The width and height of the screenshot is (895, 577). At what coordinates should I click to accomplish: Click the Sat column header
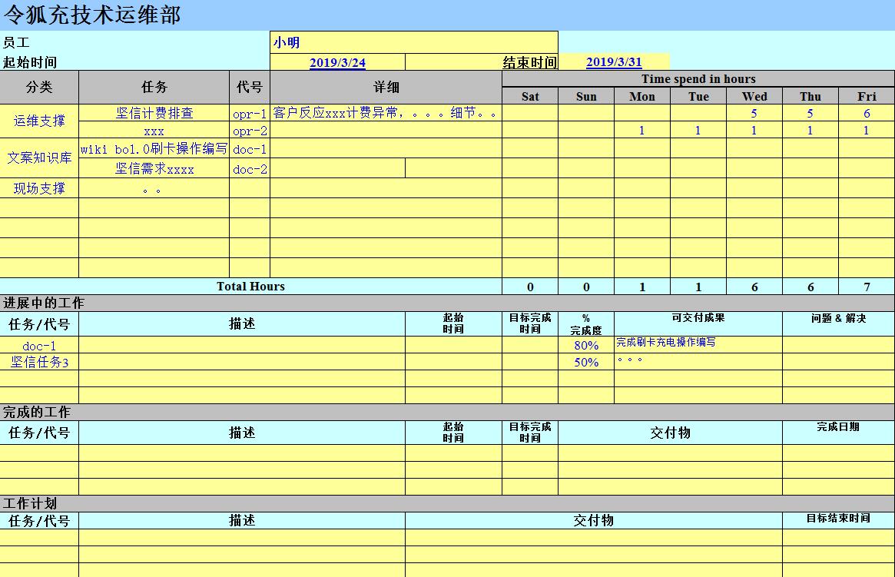[530, 96]
